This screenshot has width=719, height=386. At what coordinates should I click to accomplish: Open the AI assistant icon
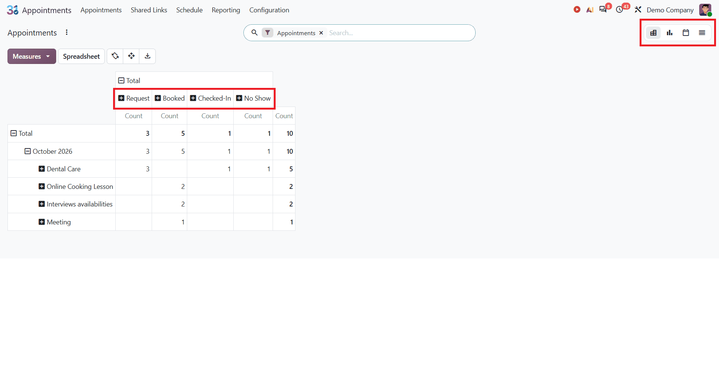(x=590, y=10)
